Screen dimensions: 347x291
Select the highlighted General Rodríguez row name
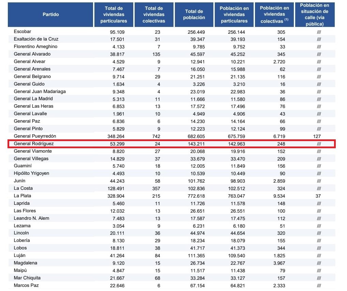[34, 144]
